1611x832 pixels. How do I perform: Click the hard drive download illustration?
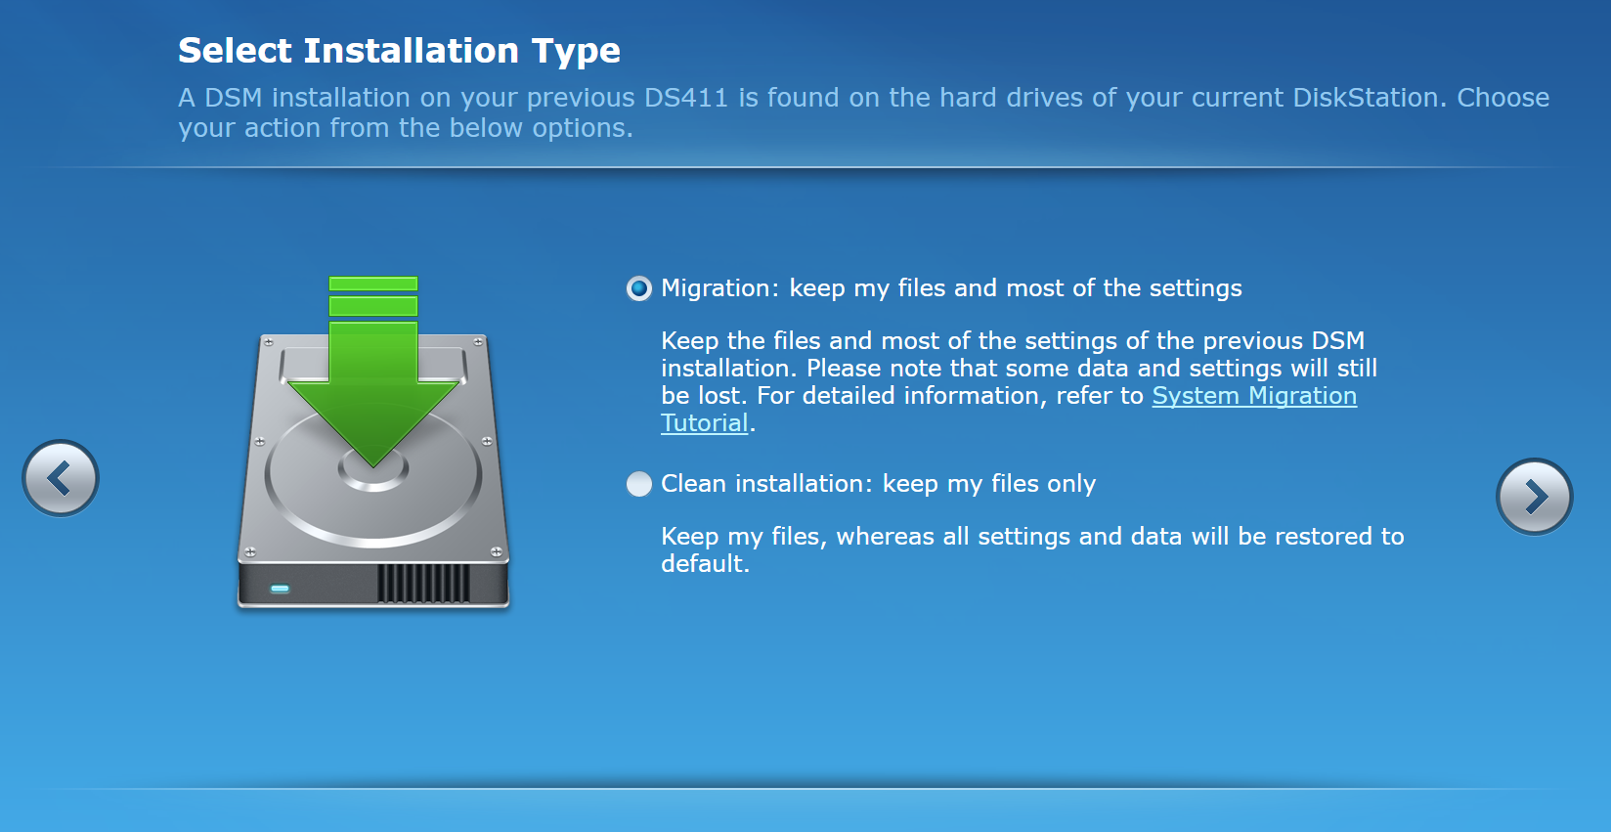(x=373, y=442)
